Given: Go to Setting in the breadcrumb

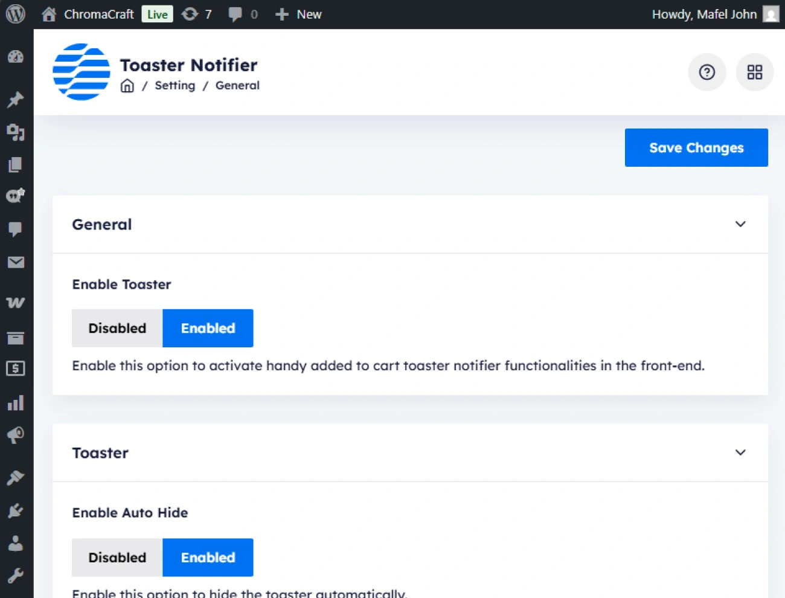Looking at the screenshot, I should (175, 86).
